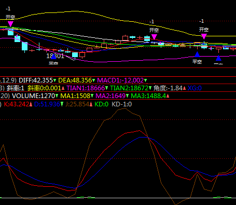236x205 pixels.
Task: Select the KD-1:0 readout
Action: (x=122, y=104)
